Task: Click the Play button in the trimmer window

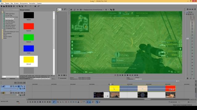Action: tap(59, 75)
